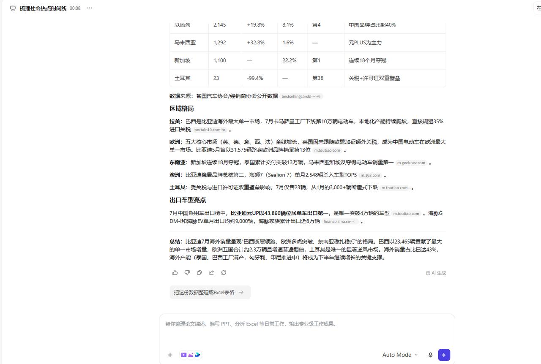
Task: Open the m.toutiao.com citation in Europe paragraph
Action: pos(327,150)
